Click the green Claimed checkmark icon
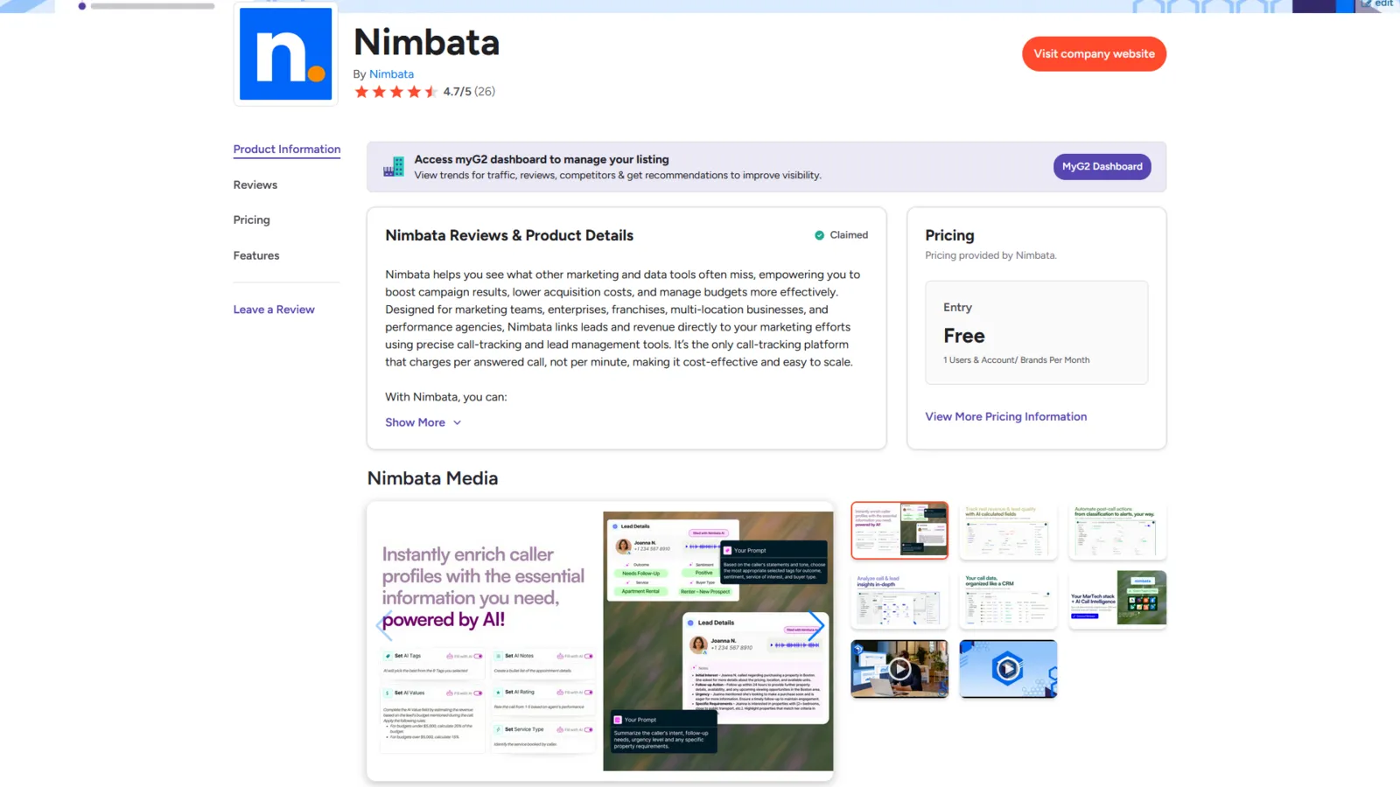 pyautogui.click(x=819, y=235)
